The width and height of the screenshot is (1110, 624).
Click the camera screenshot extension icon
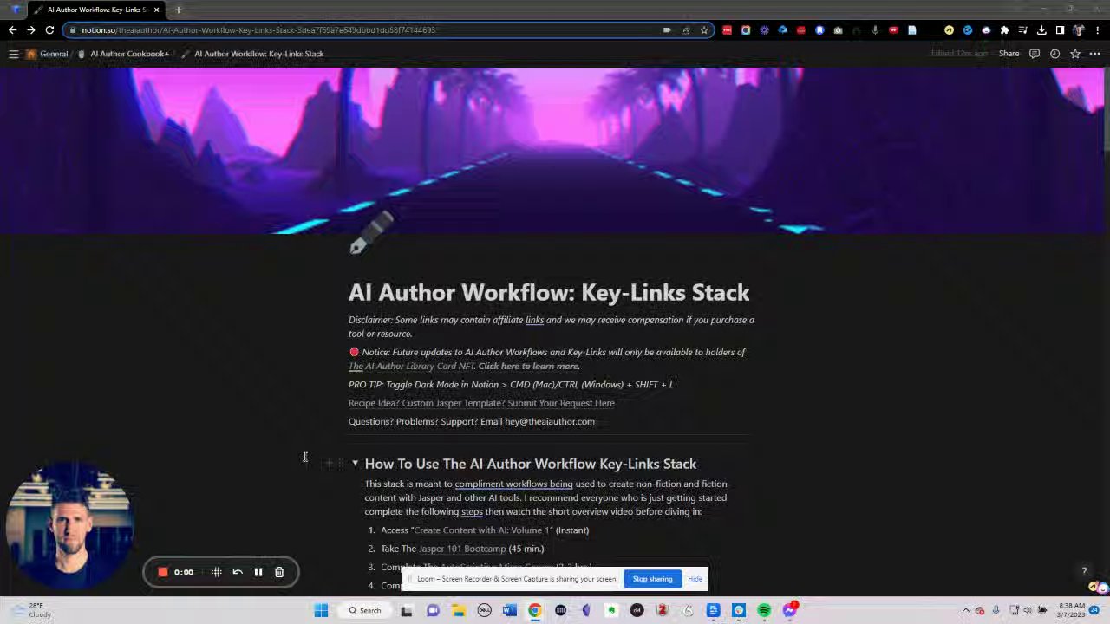[838, 30]
